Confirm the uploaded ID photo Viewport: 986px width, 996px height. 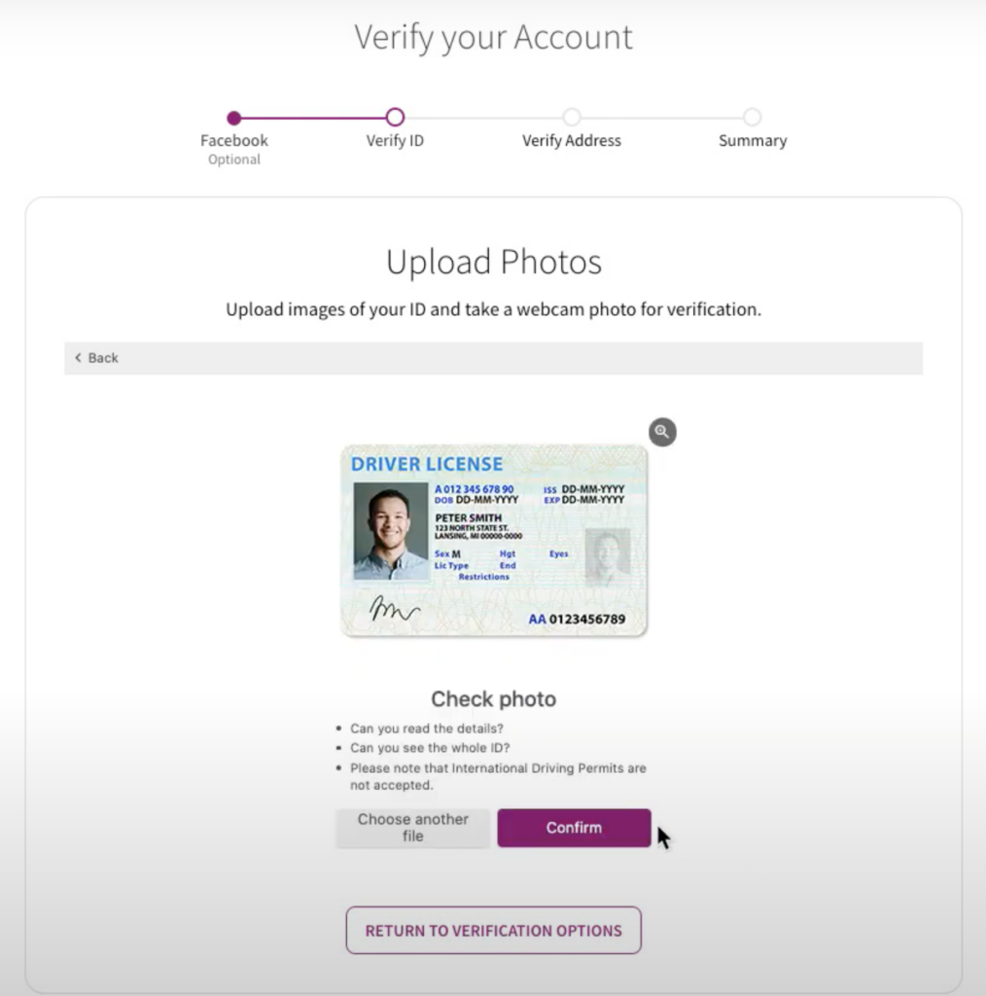point(574,828)
